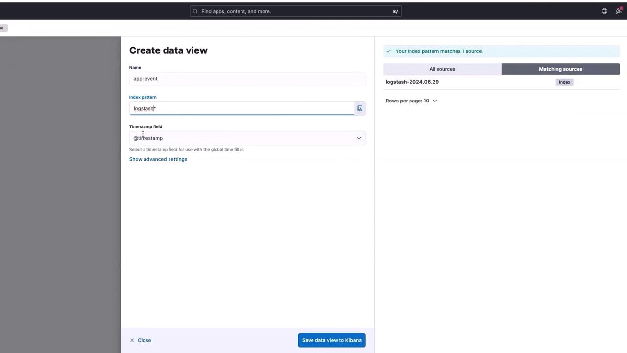Select the Matching sources tab
The width and height of the screenshot is (627, 353).
[x=560, y=69]
